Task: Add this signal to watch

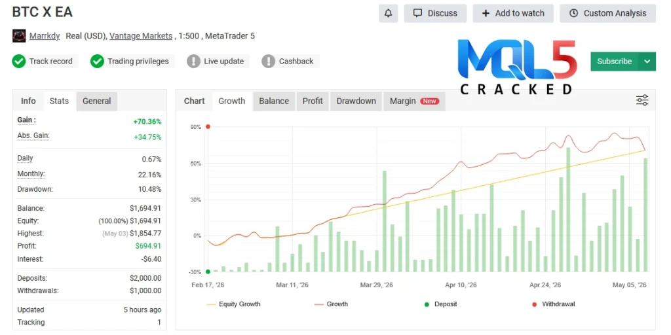Action: point(513,13)
